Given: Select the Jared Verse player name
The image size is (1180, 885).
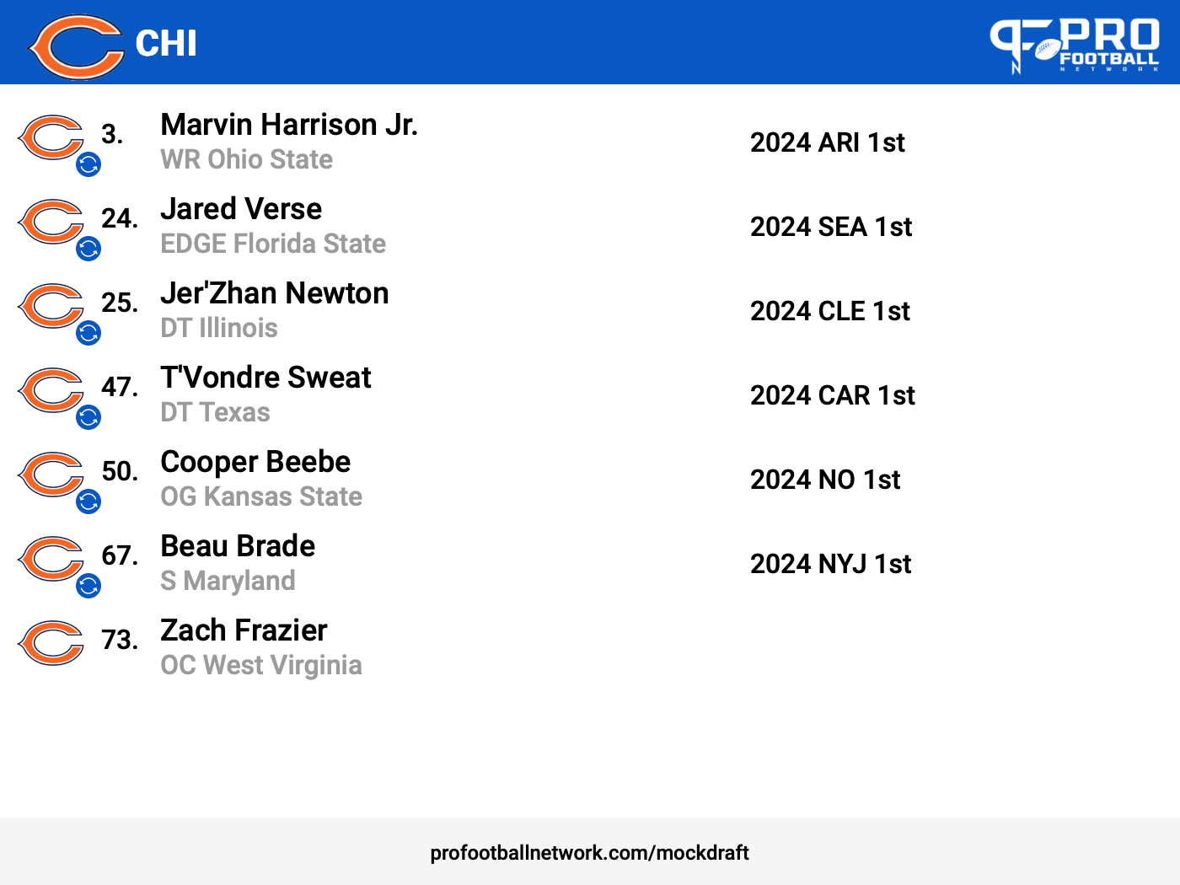Looking at the screenshot, I should click(241, 209).
